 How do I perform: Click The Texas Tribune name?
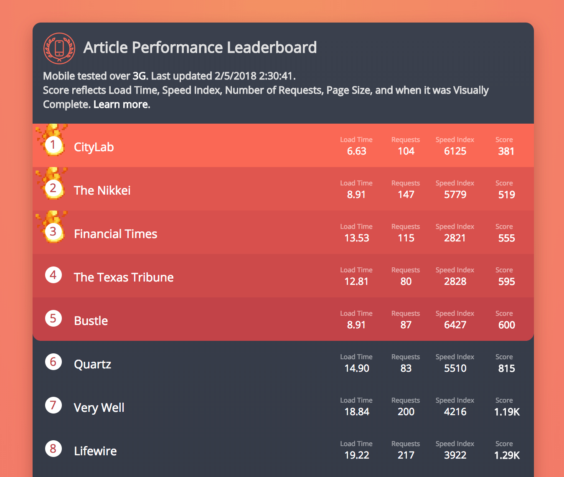point(124,277)
